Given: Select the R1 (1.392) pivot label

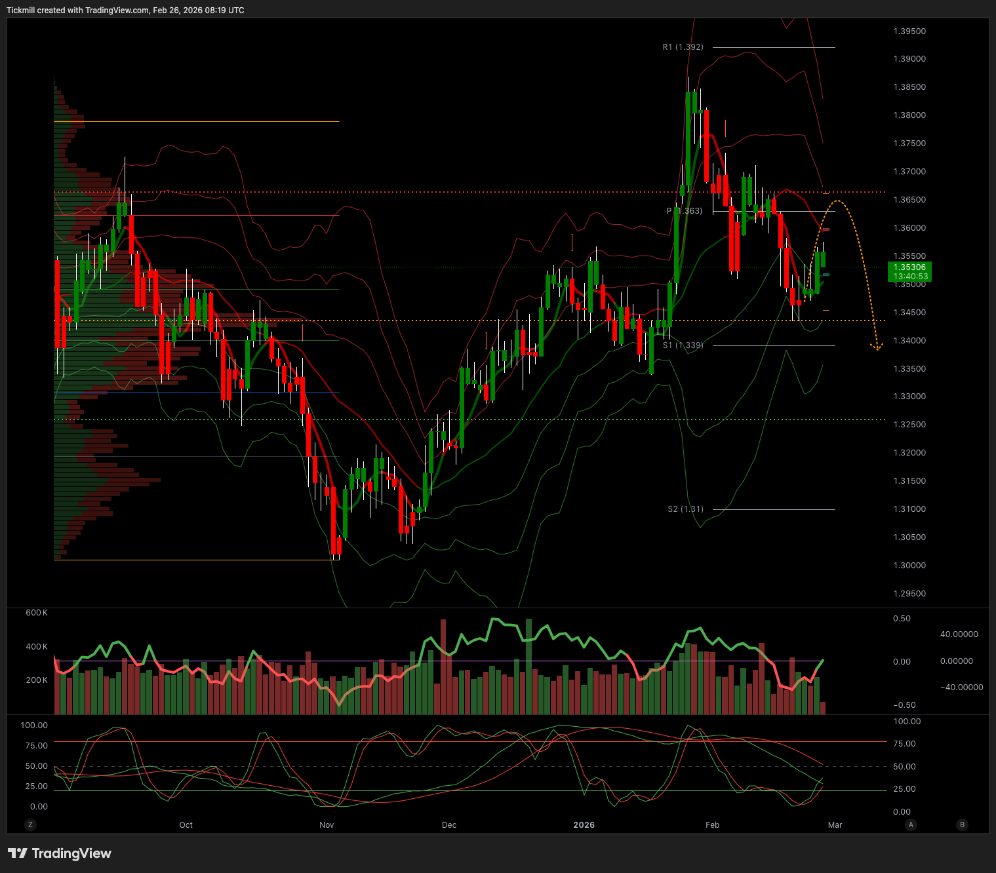Looking at the screenshot, I should [x=683, y=47].
